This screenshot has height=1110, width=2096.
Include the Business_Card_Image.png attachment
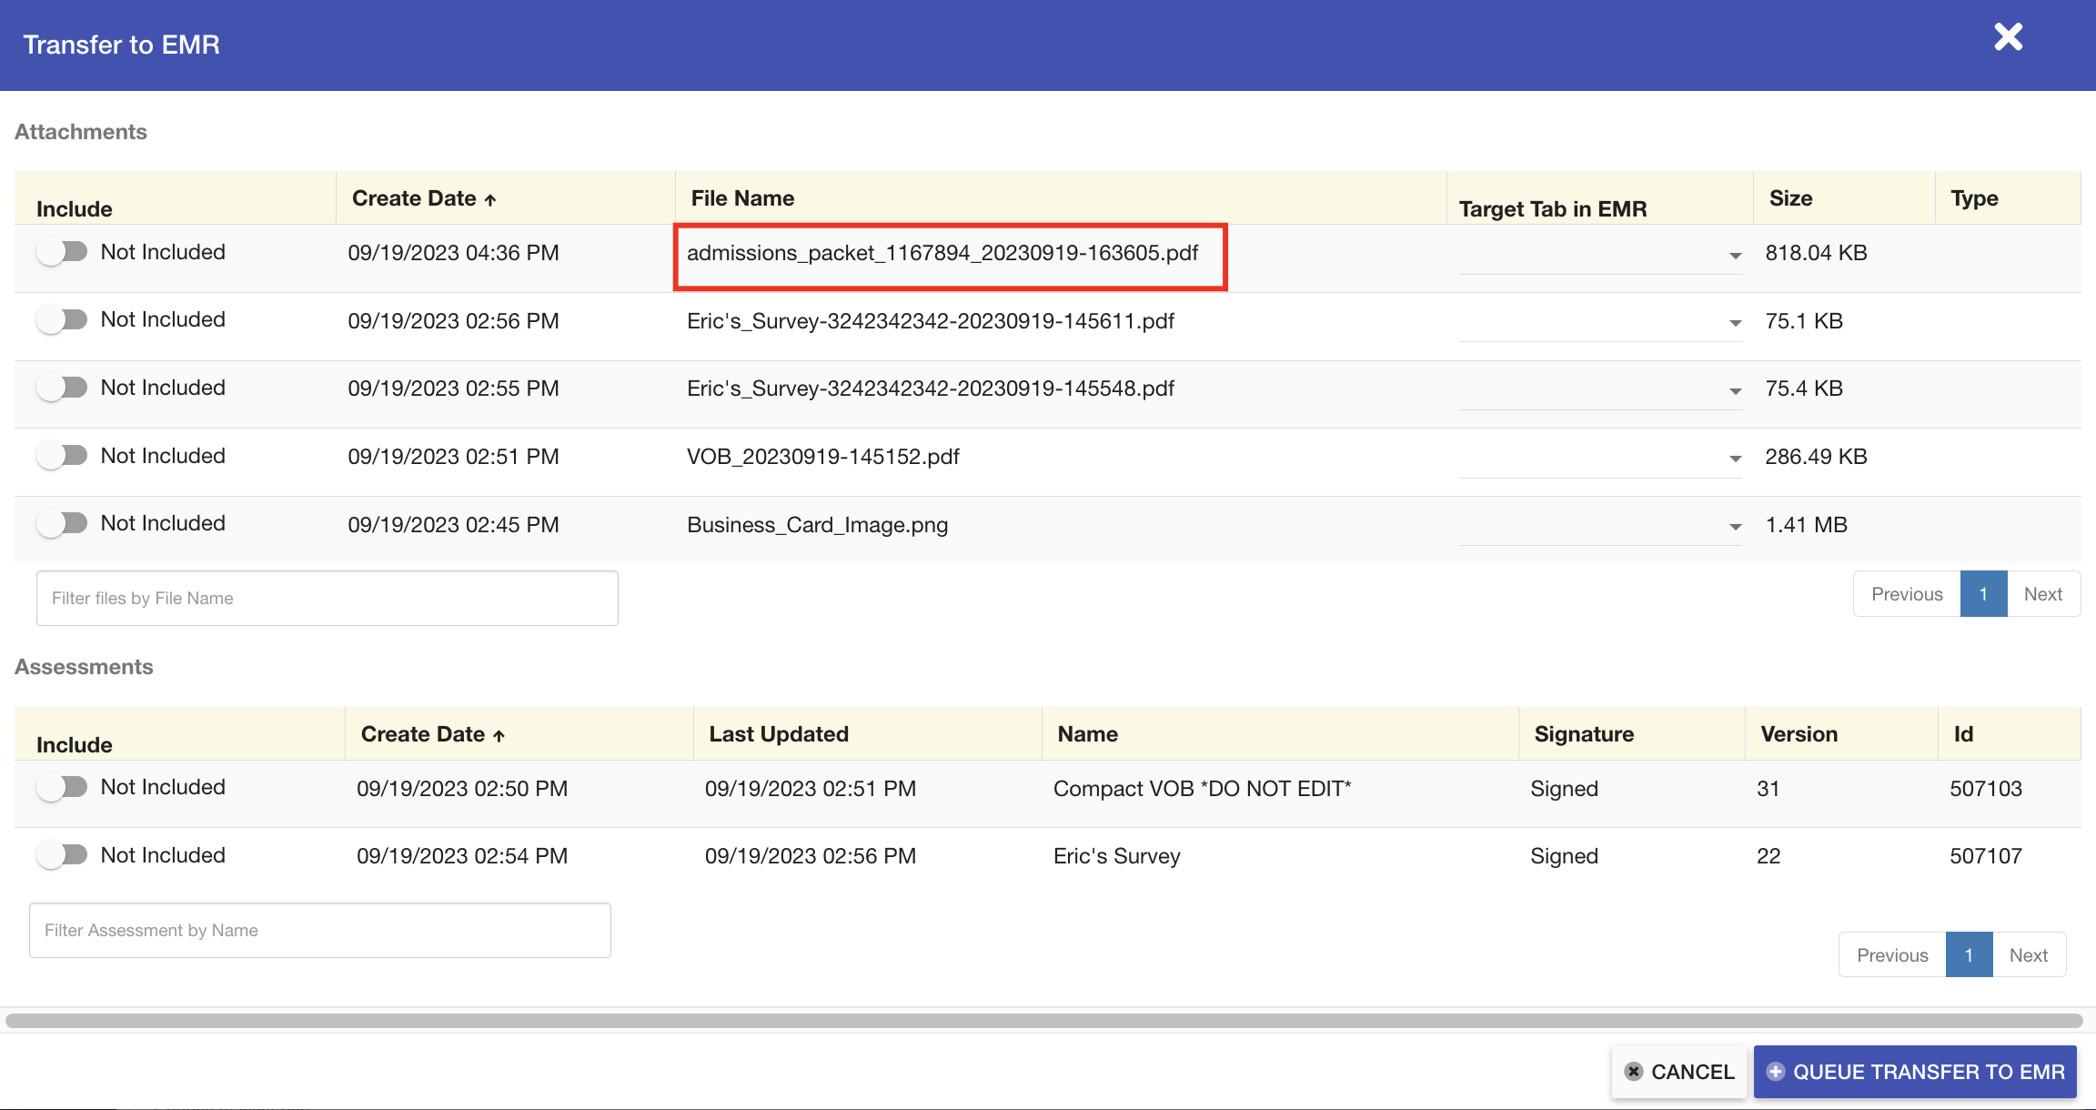click(63, 522)
